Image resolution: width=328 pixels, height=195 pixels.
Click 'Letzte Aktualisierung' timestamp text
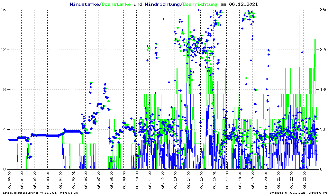coord(41,193)
